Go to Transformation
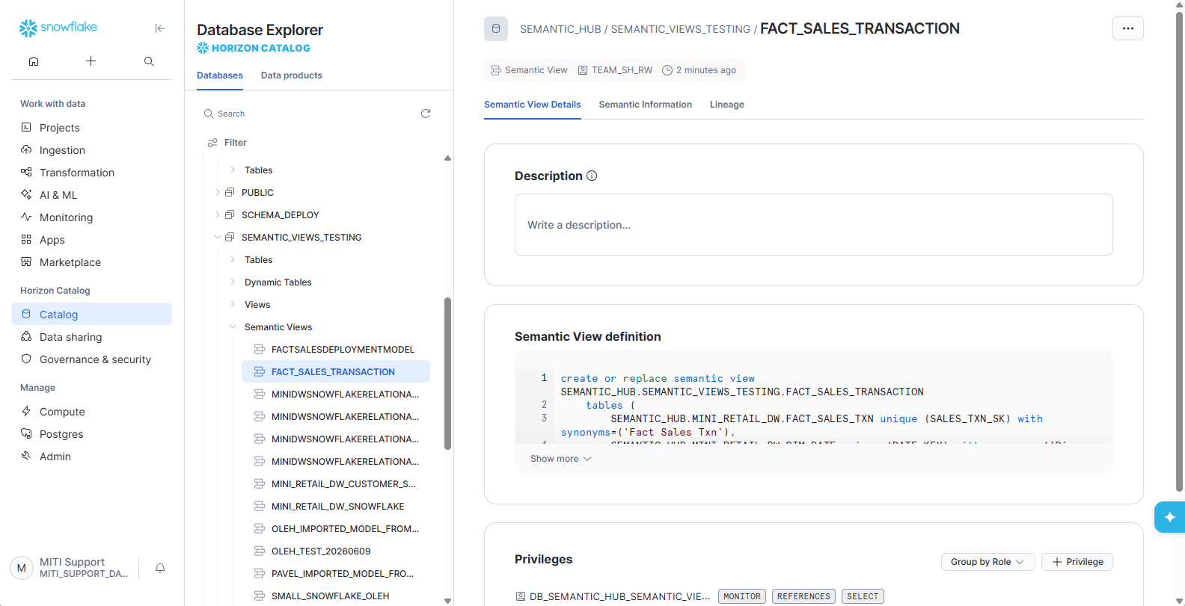 (91, 173)
